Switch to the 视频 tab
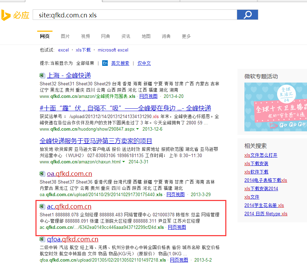Image resolution: width=307 pixels, height=263 pixels. coord(86,36)
